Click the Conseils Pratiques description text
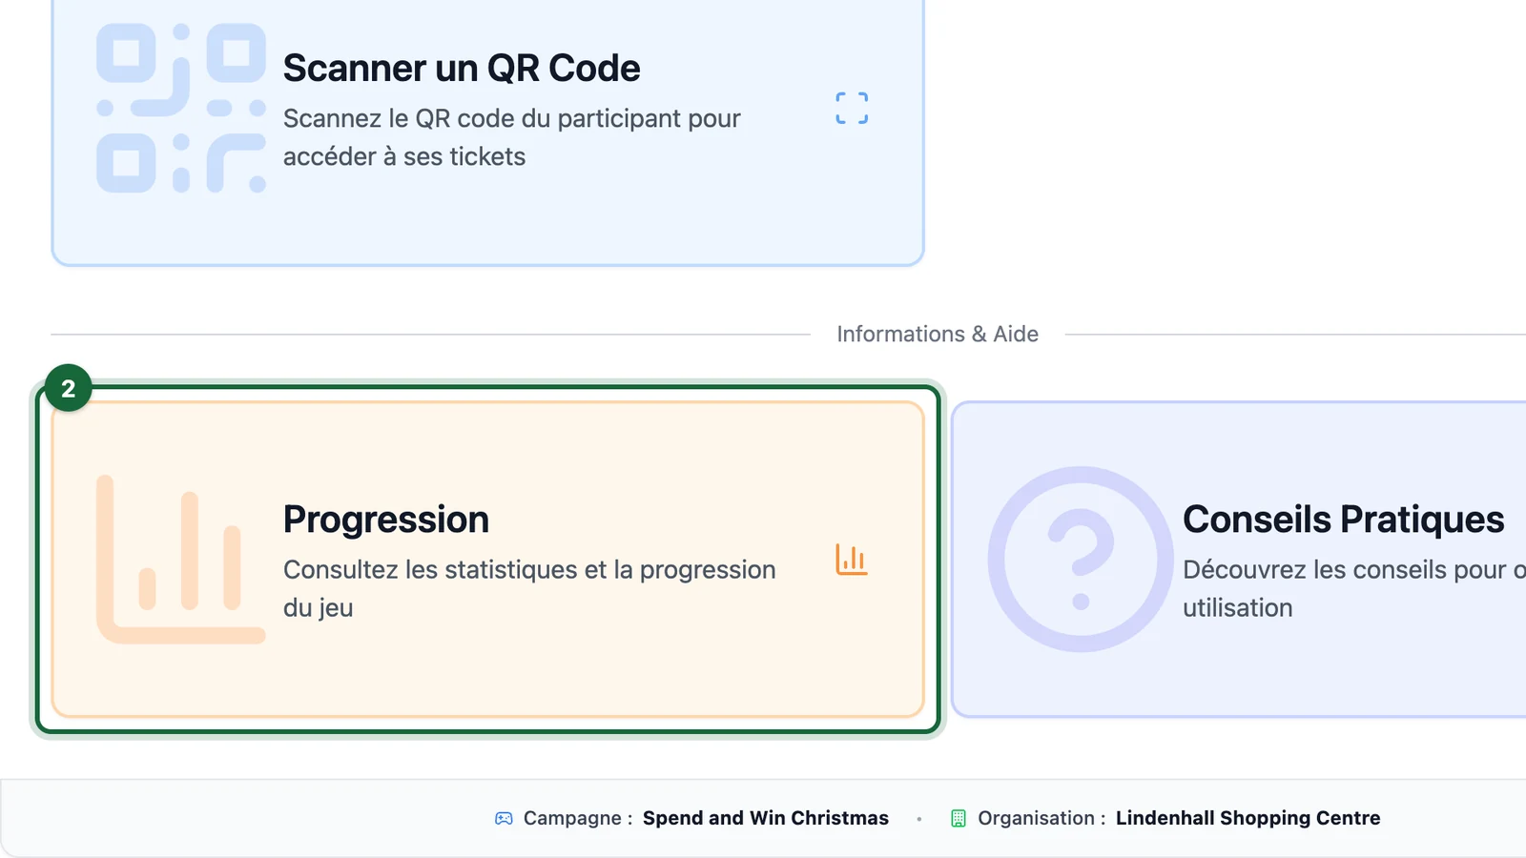 click(1354, 588)
